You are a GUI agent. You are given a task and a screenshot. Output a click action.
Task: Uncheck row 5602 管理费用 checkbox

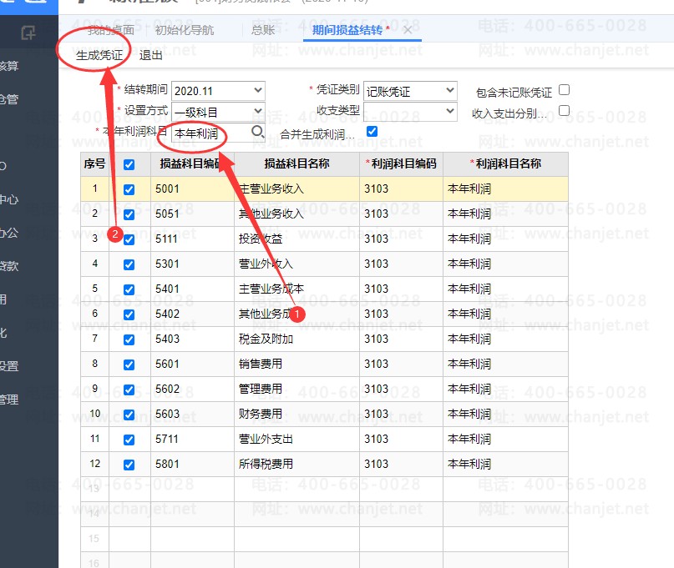coord(129,390)
